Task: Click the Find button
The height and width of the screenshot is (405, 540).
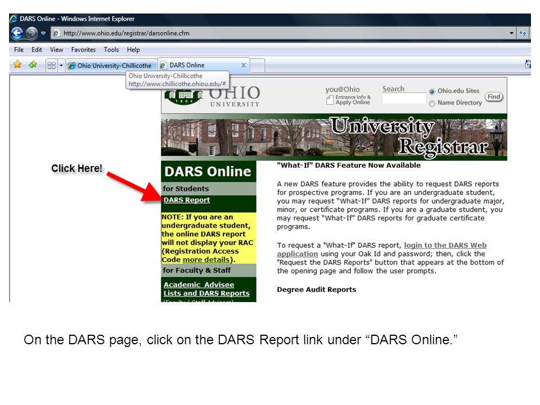Action: pyautogui.click(x=494, y=97)
